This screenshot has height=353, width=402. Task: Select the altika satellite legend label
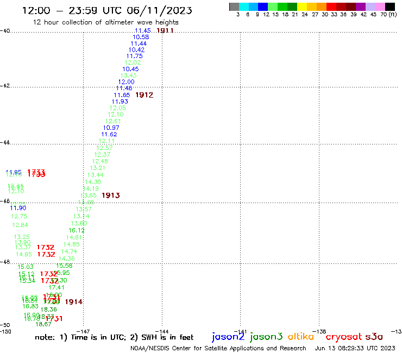coord(300,337)
